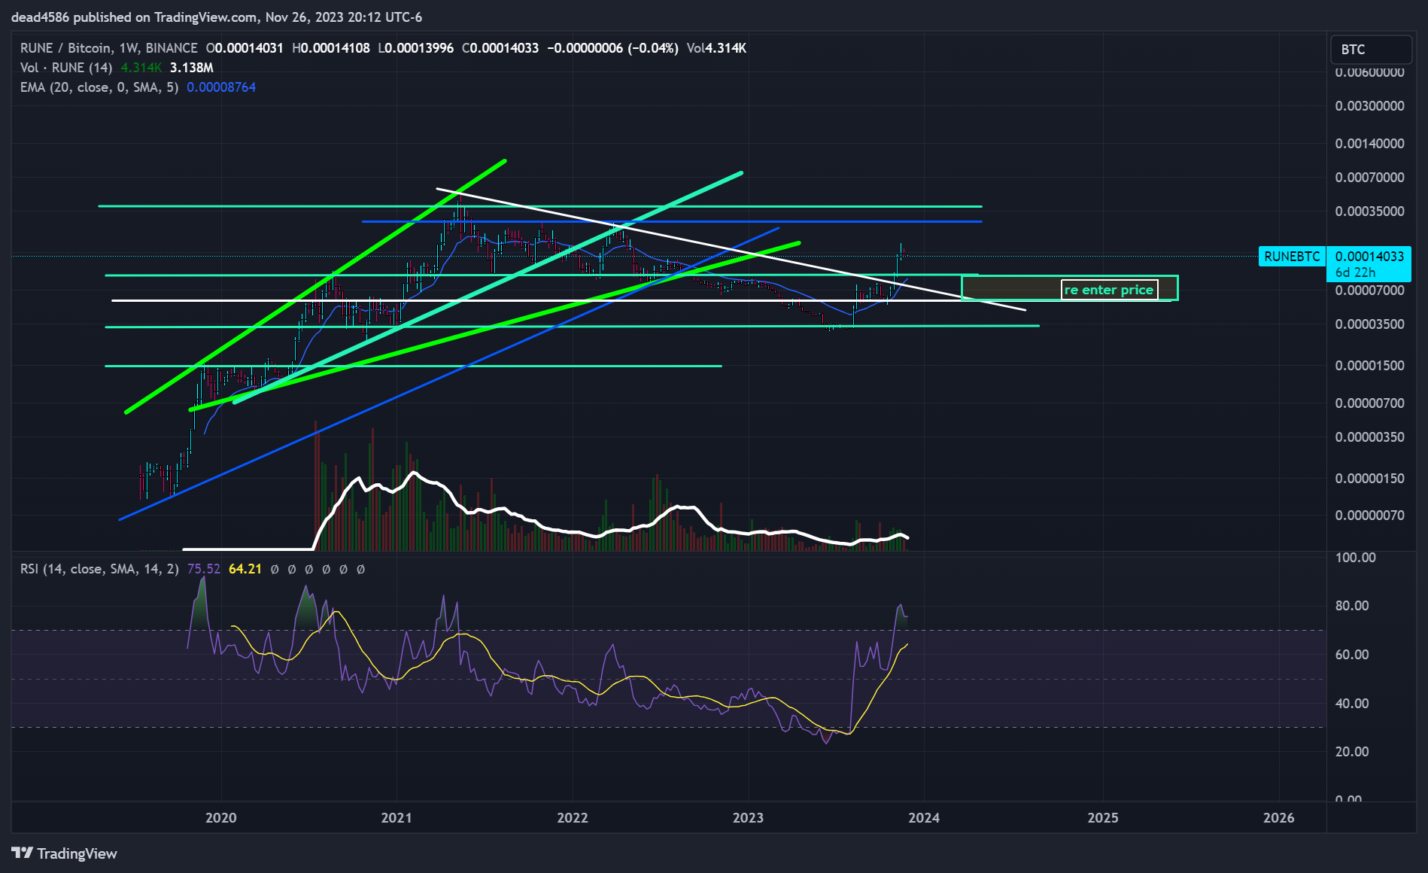Image resolution: width=1428 pixels, height=873 pixels.
Task: Click the published header dead4586 on TradingView.com
Action: point(217,17)
